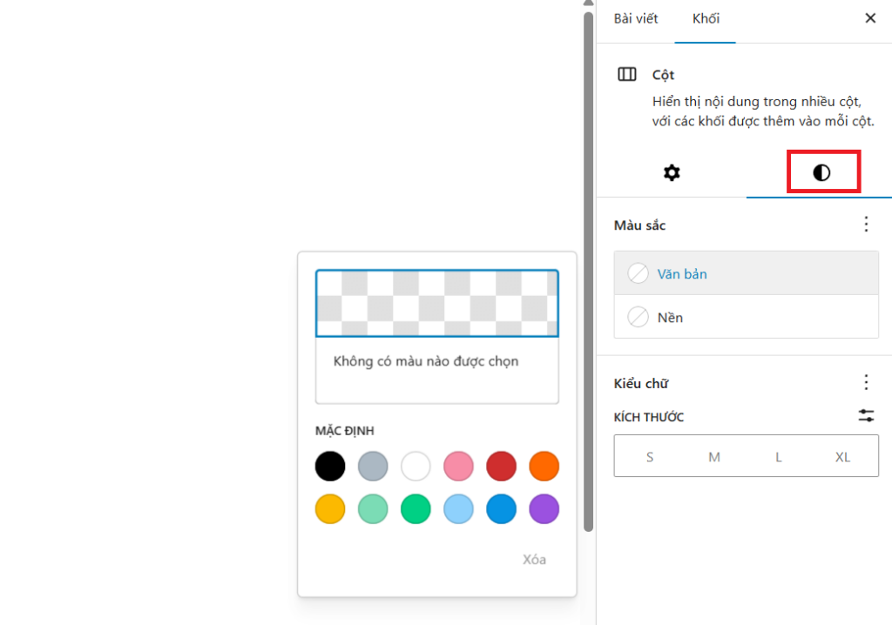Select size L for Kích thước
Viewport: 892px width, 625px height.
point(778,456)
